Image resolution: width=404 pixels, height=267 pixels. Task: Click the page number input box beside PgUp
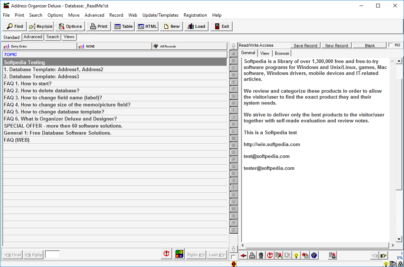(x=52, y=254)
